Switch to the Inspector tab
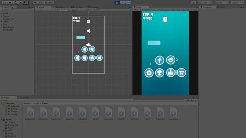Viewport: 246px width, 138px height. pyautogui.click(x=207, y=7)
